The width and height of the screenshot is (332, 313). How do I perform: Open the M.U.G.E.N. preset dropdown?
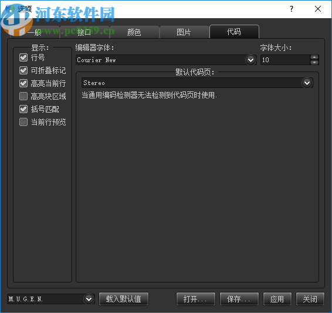pyautogui.click(x=89, y=300)
